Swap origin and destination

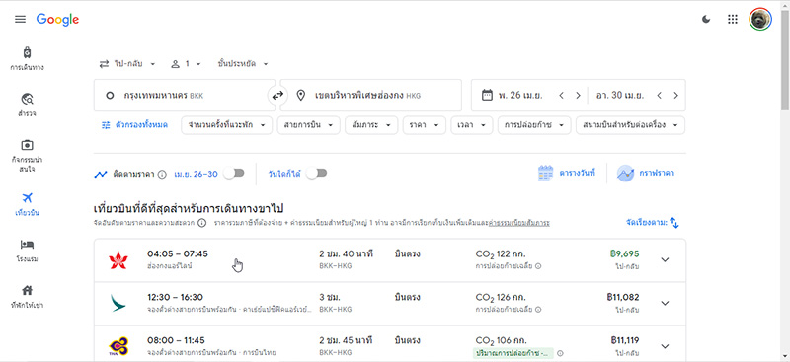(277, 95)
